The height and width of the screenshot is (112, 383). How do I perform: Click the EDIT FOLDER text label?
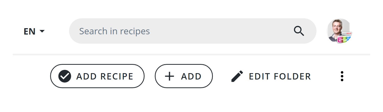(280, 76)
